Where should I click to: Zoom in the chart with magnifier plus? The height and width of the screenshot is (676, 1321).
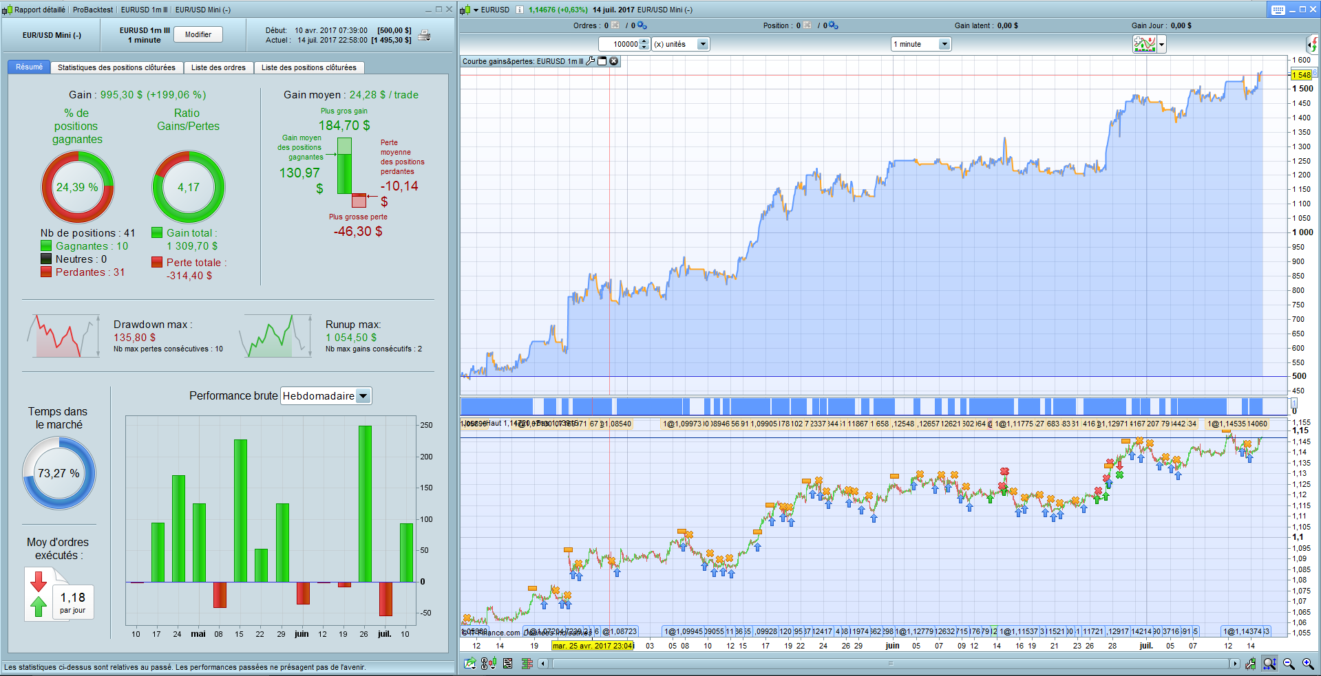[x=1307, y=664]
